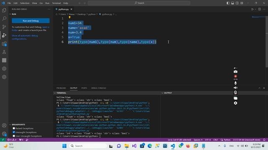268x150 pixels.
Task: Change CRLF end of line sequence
Action: [x=216, y=140]
